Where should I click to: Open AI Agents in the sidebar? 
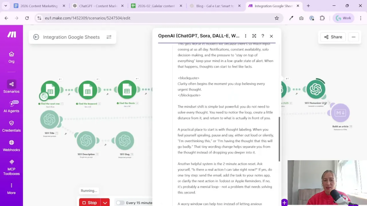[11, 107]
